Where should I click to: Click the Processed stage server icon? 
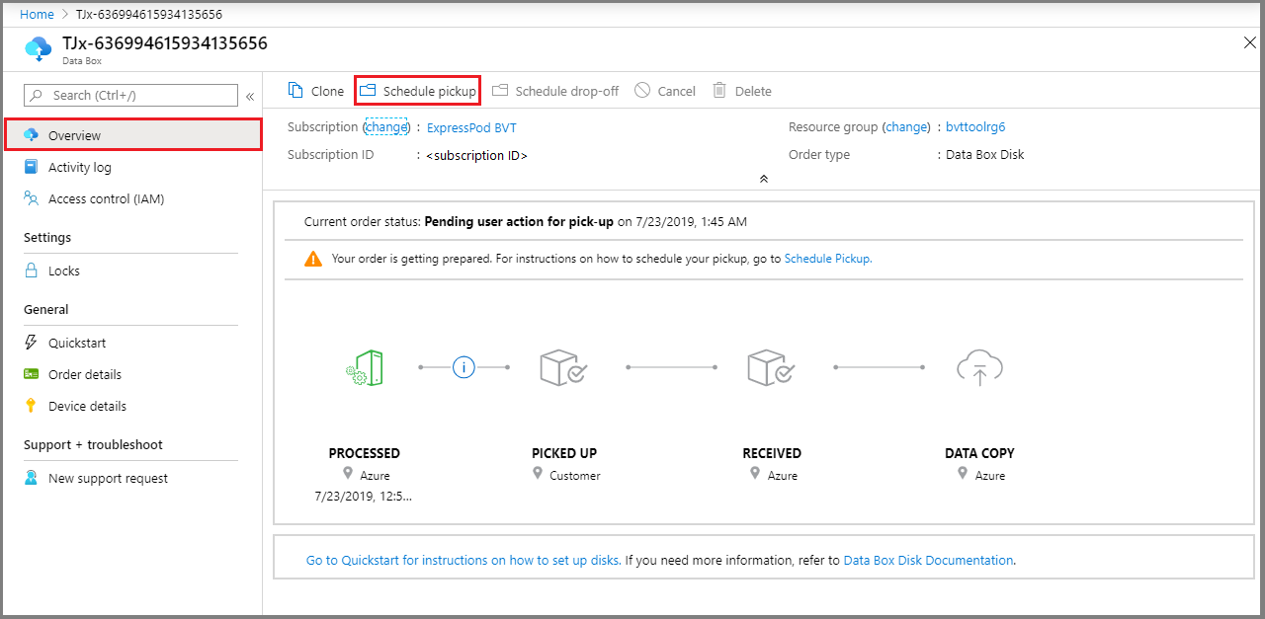(x=365, y=367)
